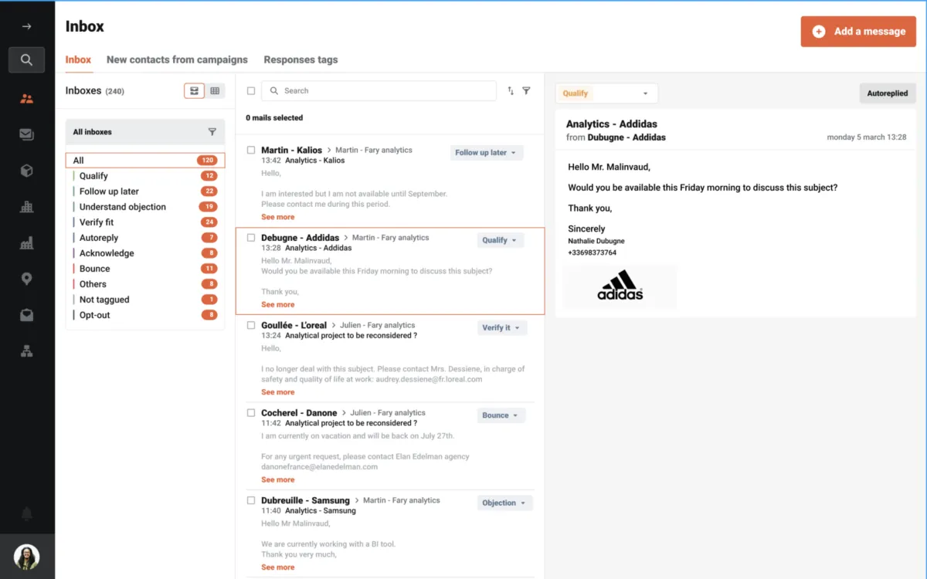Select the Qualify inbox category

tap(145, 176)
